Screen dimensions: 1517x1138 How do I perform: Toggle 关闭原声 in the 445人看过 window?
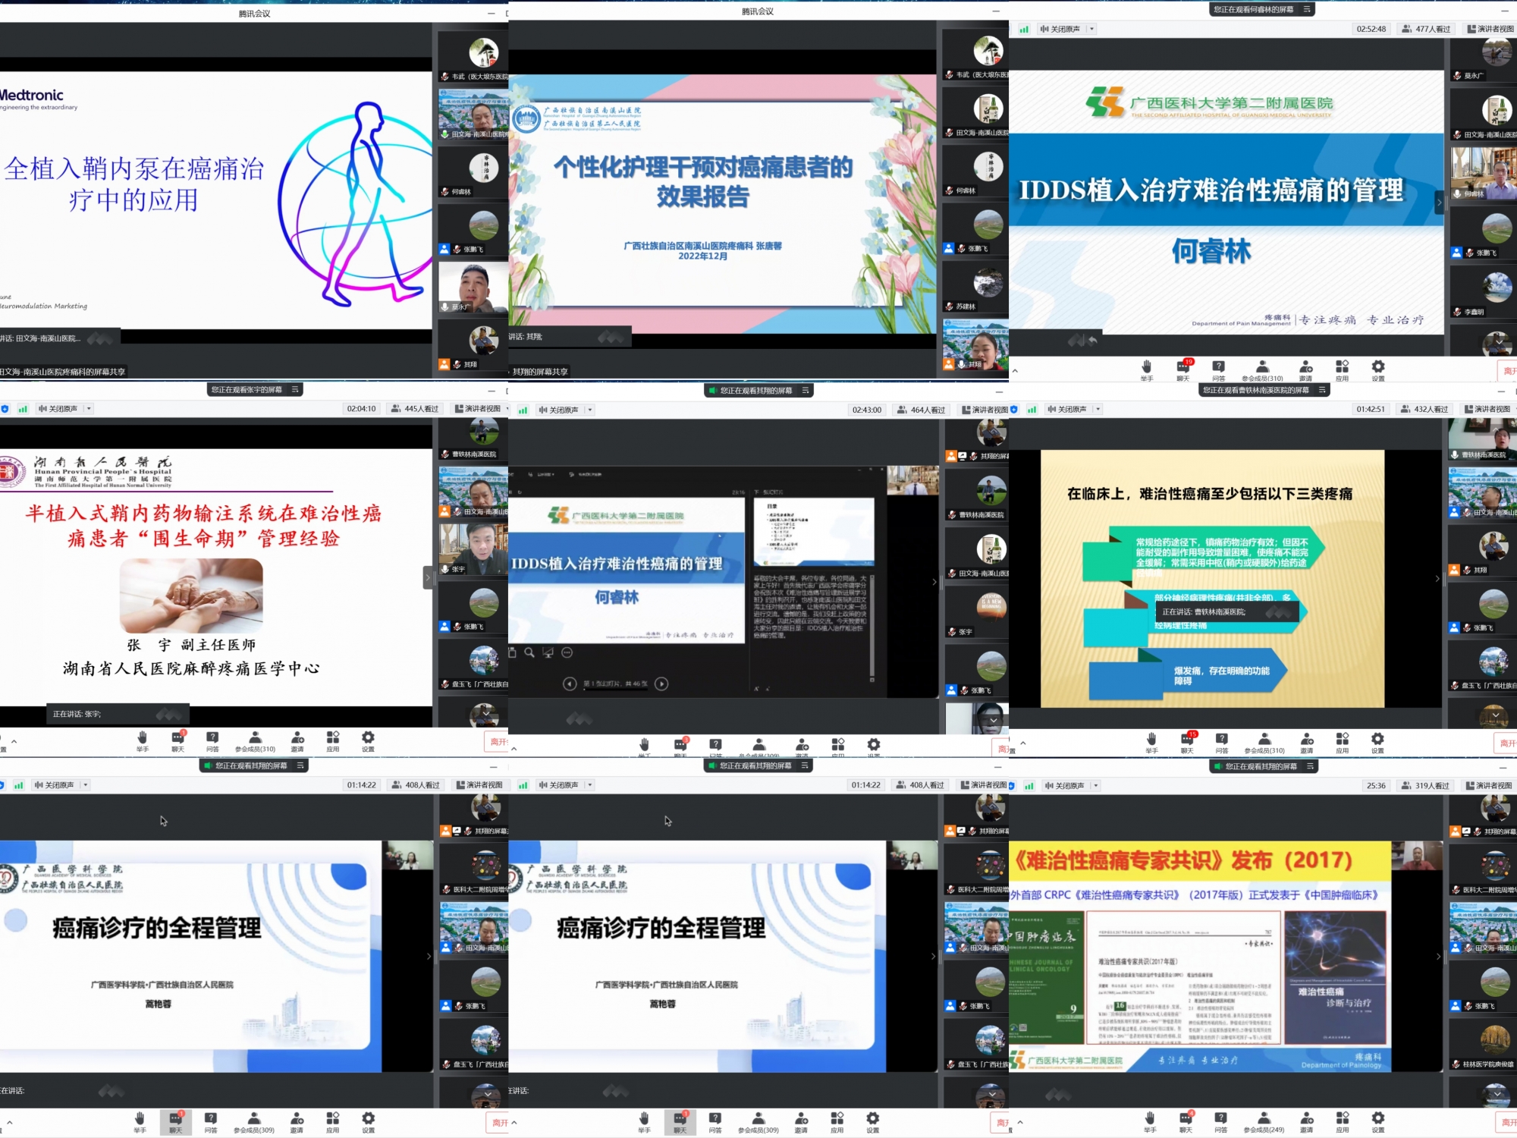point(58,409)
